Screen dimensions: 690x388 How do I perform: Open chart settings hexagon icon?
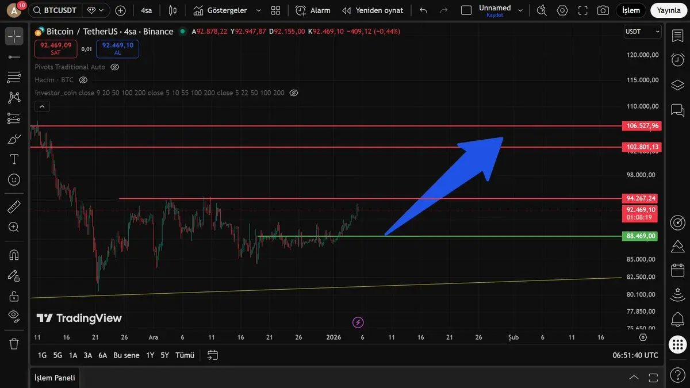tap(562, 10)
